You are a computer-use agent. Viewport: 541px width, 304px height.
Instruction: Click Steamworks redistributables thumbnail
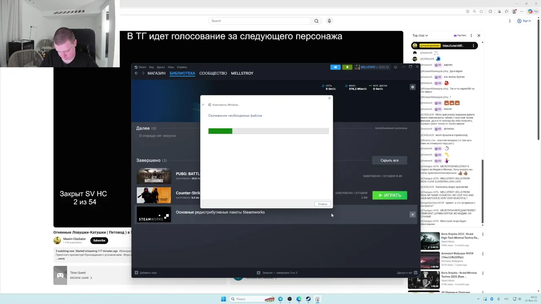coord(154,214)
